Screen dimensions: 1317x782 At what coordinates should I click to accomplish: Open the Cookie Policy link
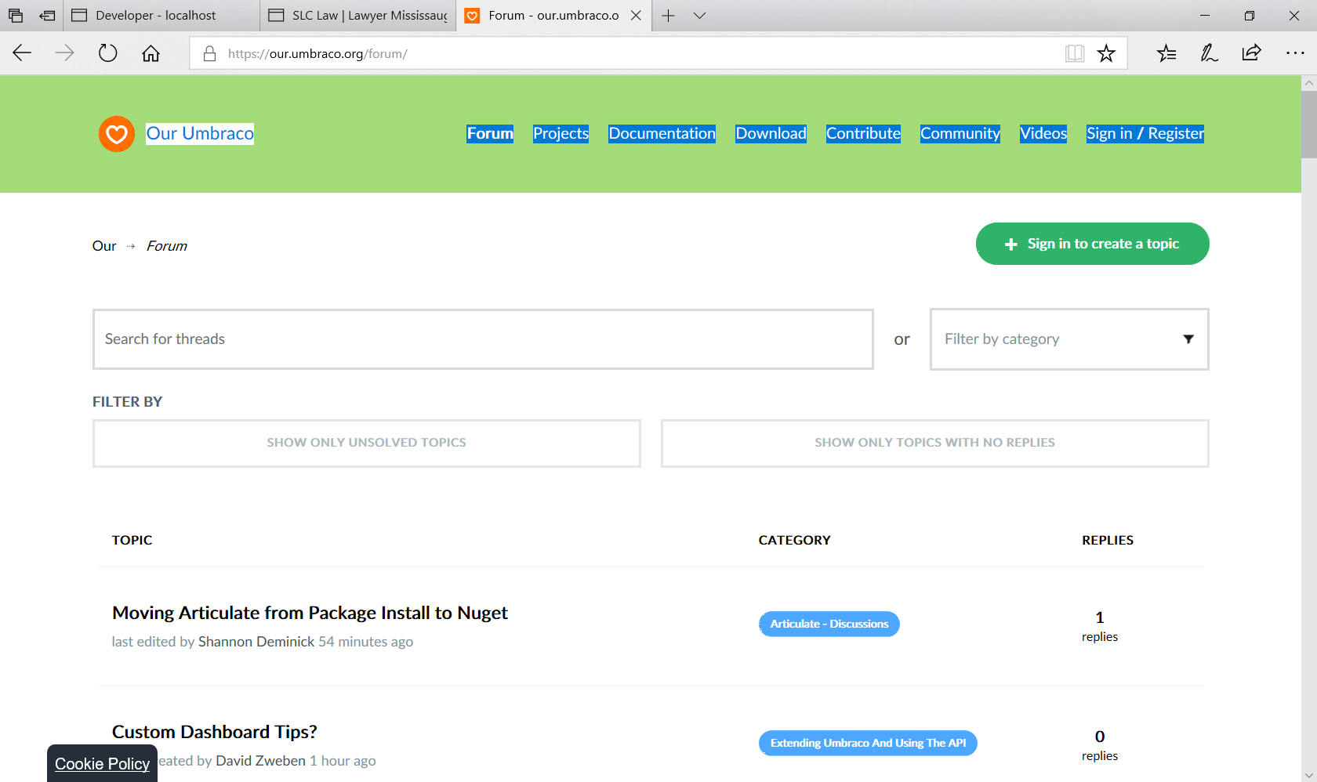102,764
